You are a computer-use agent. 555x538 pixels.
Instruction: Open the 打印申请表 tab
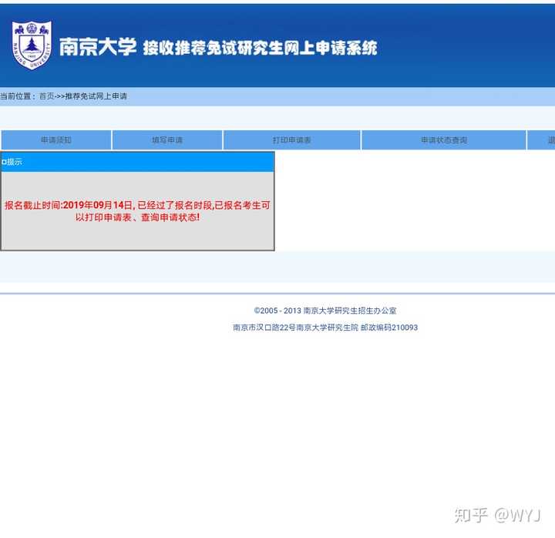point(291,140)
